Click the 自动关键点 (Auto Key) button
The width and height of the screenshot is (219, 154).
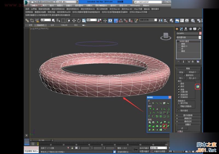pyautogui.click(x=144, y=148)
